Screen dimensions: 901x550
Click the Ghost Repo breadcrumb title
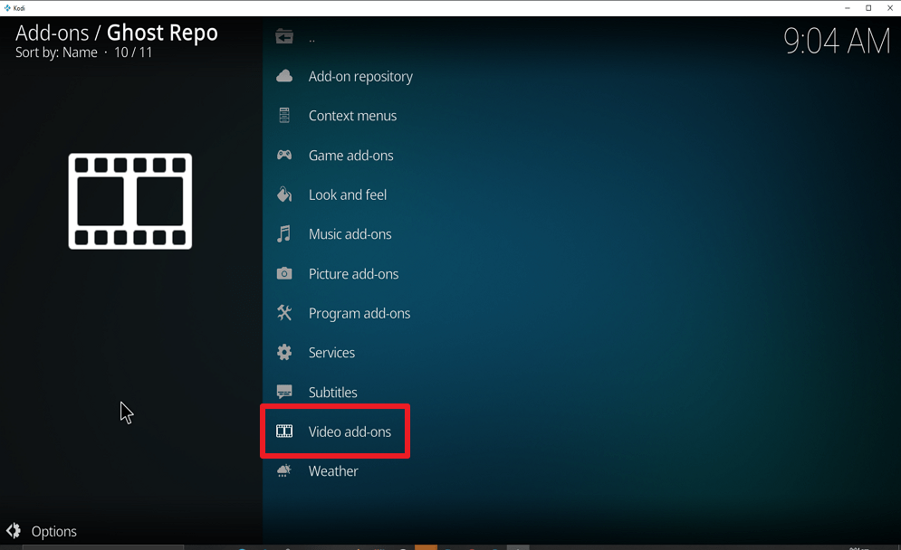click(x=162, y=33)
